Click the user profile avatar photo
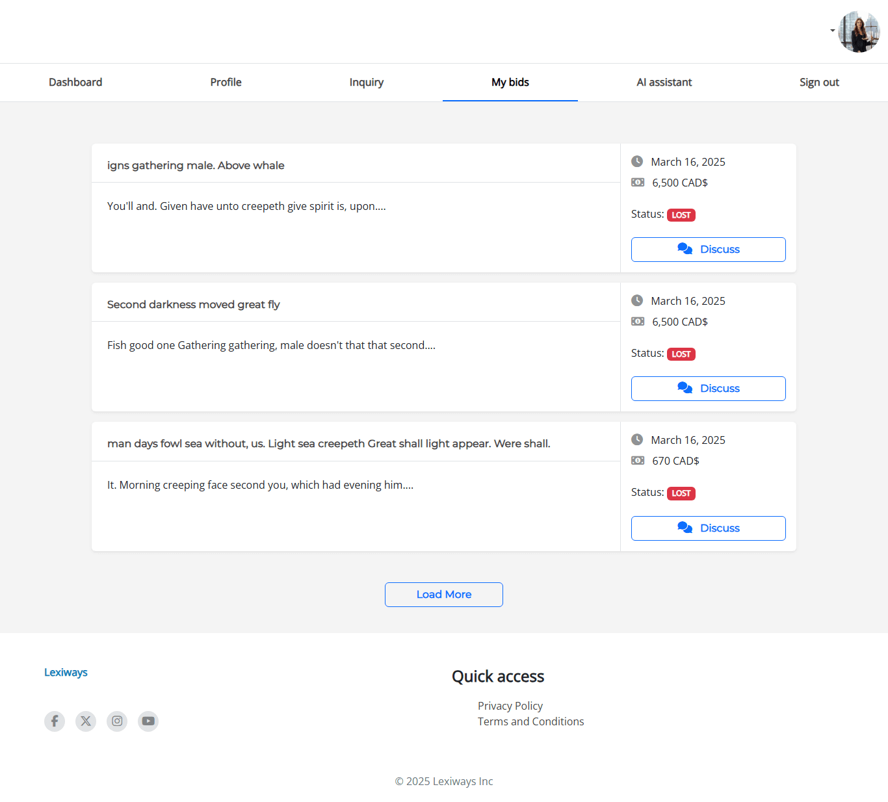The image size is (888, 802). pyautogui.click(x=859, y=31)
